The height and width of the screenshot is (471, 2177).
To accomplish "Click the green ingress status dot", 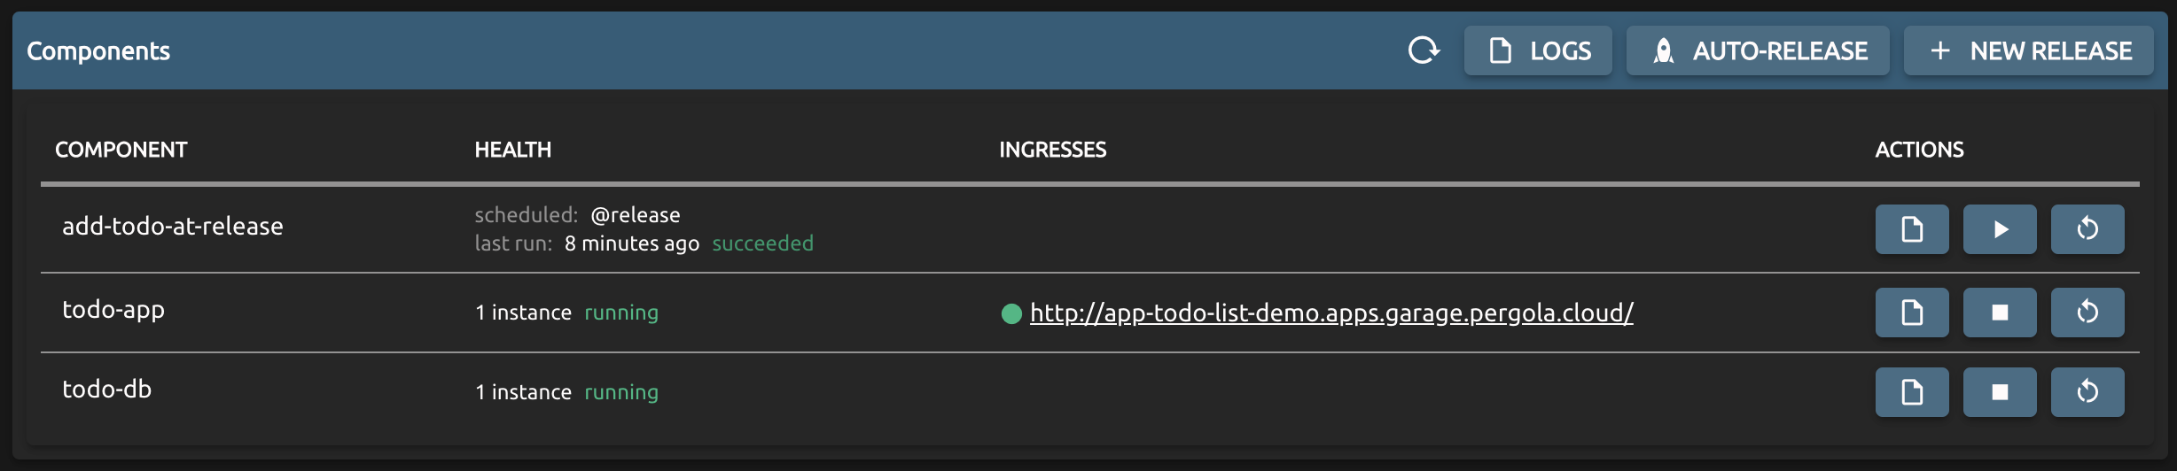I will pos(1011,313).
